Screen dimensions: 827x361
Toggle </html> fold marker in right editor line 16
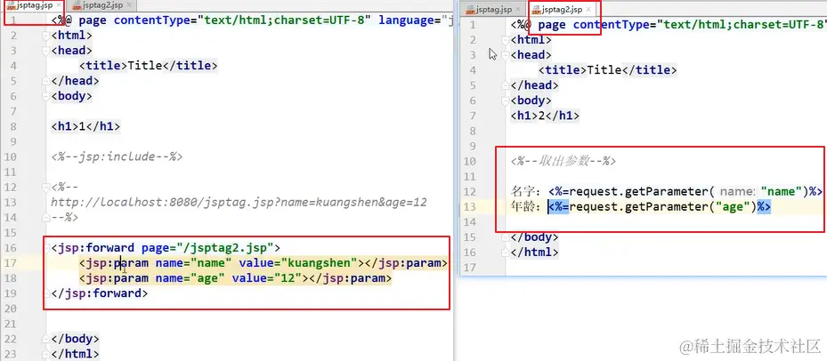(x=507, y=253)
